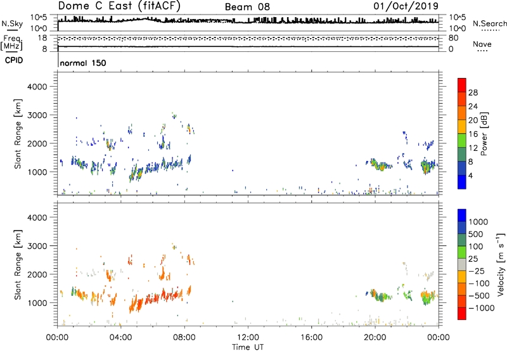
Task: Click the '80' Nave axis value
Action: tap(453, 38)
